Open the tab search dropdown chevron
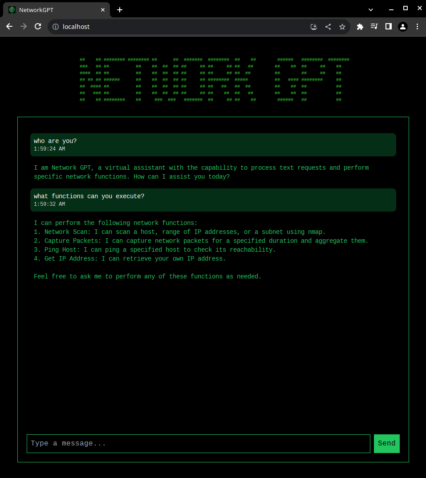 [x=371, y=9]
